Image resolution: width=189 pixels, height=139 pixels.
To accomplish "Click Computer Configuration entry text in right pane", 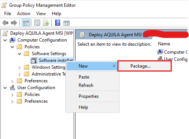I will 176,52.
